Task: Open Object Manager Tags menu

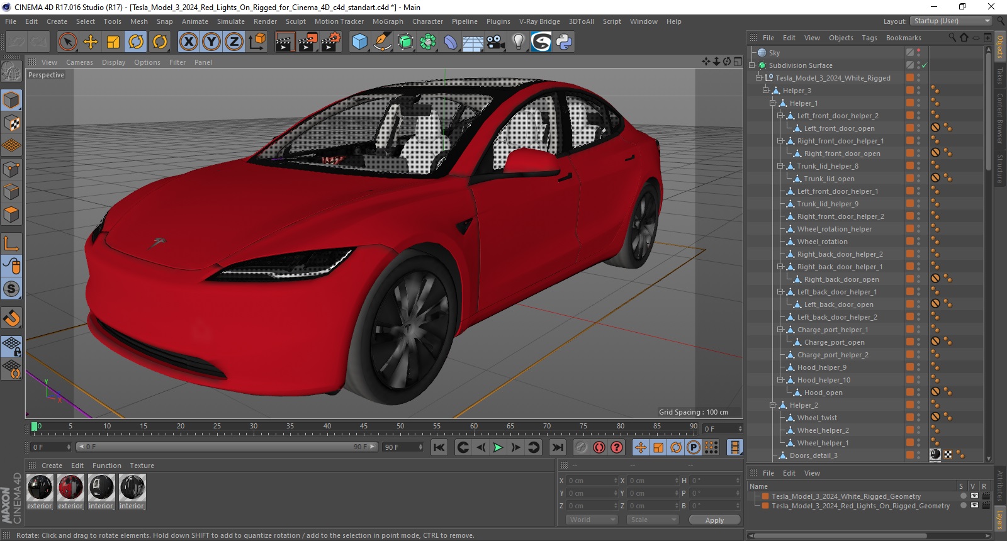Action: coord(869,38)
